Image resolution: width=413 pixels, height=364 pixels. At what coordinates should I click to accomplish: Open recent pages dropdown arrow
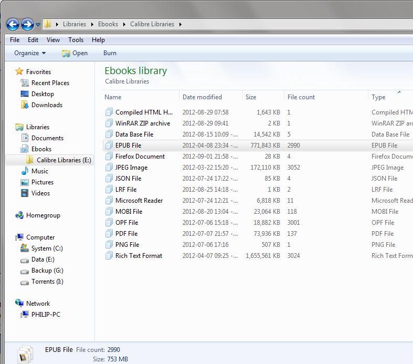(x=38, y=25)
